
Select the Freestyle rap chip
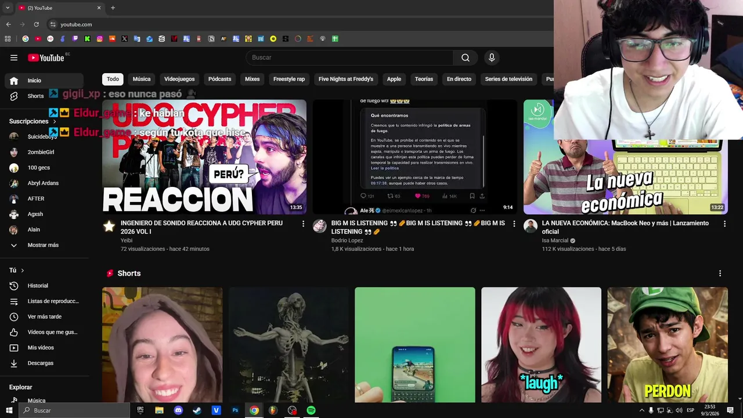[x=289, y=79]
